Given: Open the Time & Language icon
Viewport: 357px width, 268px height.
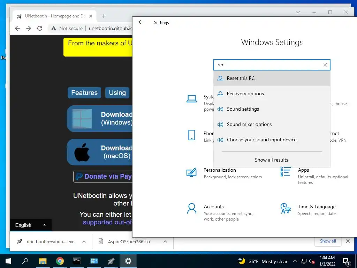Looking at the screenshot, I should 286,208.
